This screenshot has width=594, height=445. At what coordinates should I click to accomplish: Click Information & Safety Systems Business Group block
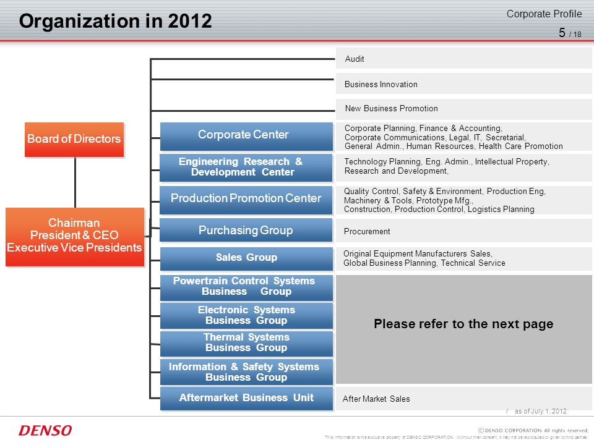[x=246, y=372]
